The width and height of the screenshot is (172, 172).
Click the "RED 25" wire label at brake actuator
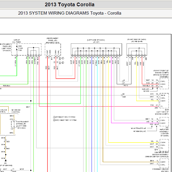pyautogui.click(x=150, y=83)
